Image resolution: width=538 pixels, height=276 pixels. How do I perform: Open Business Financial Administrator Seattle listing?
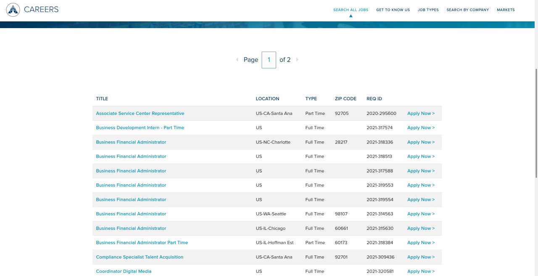(x=131, y=214)
